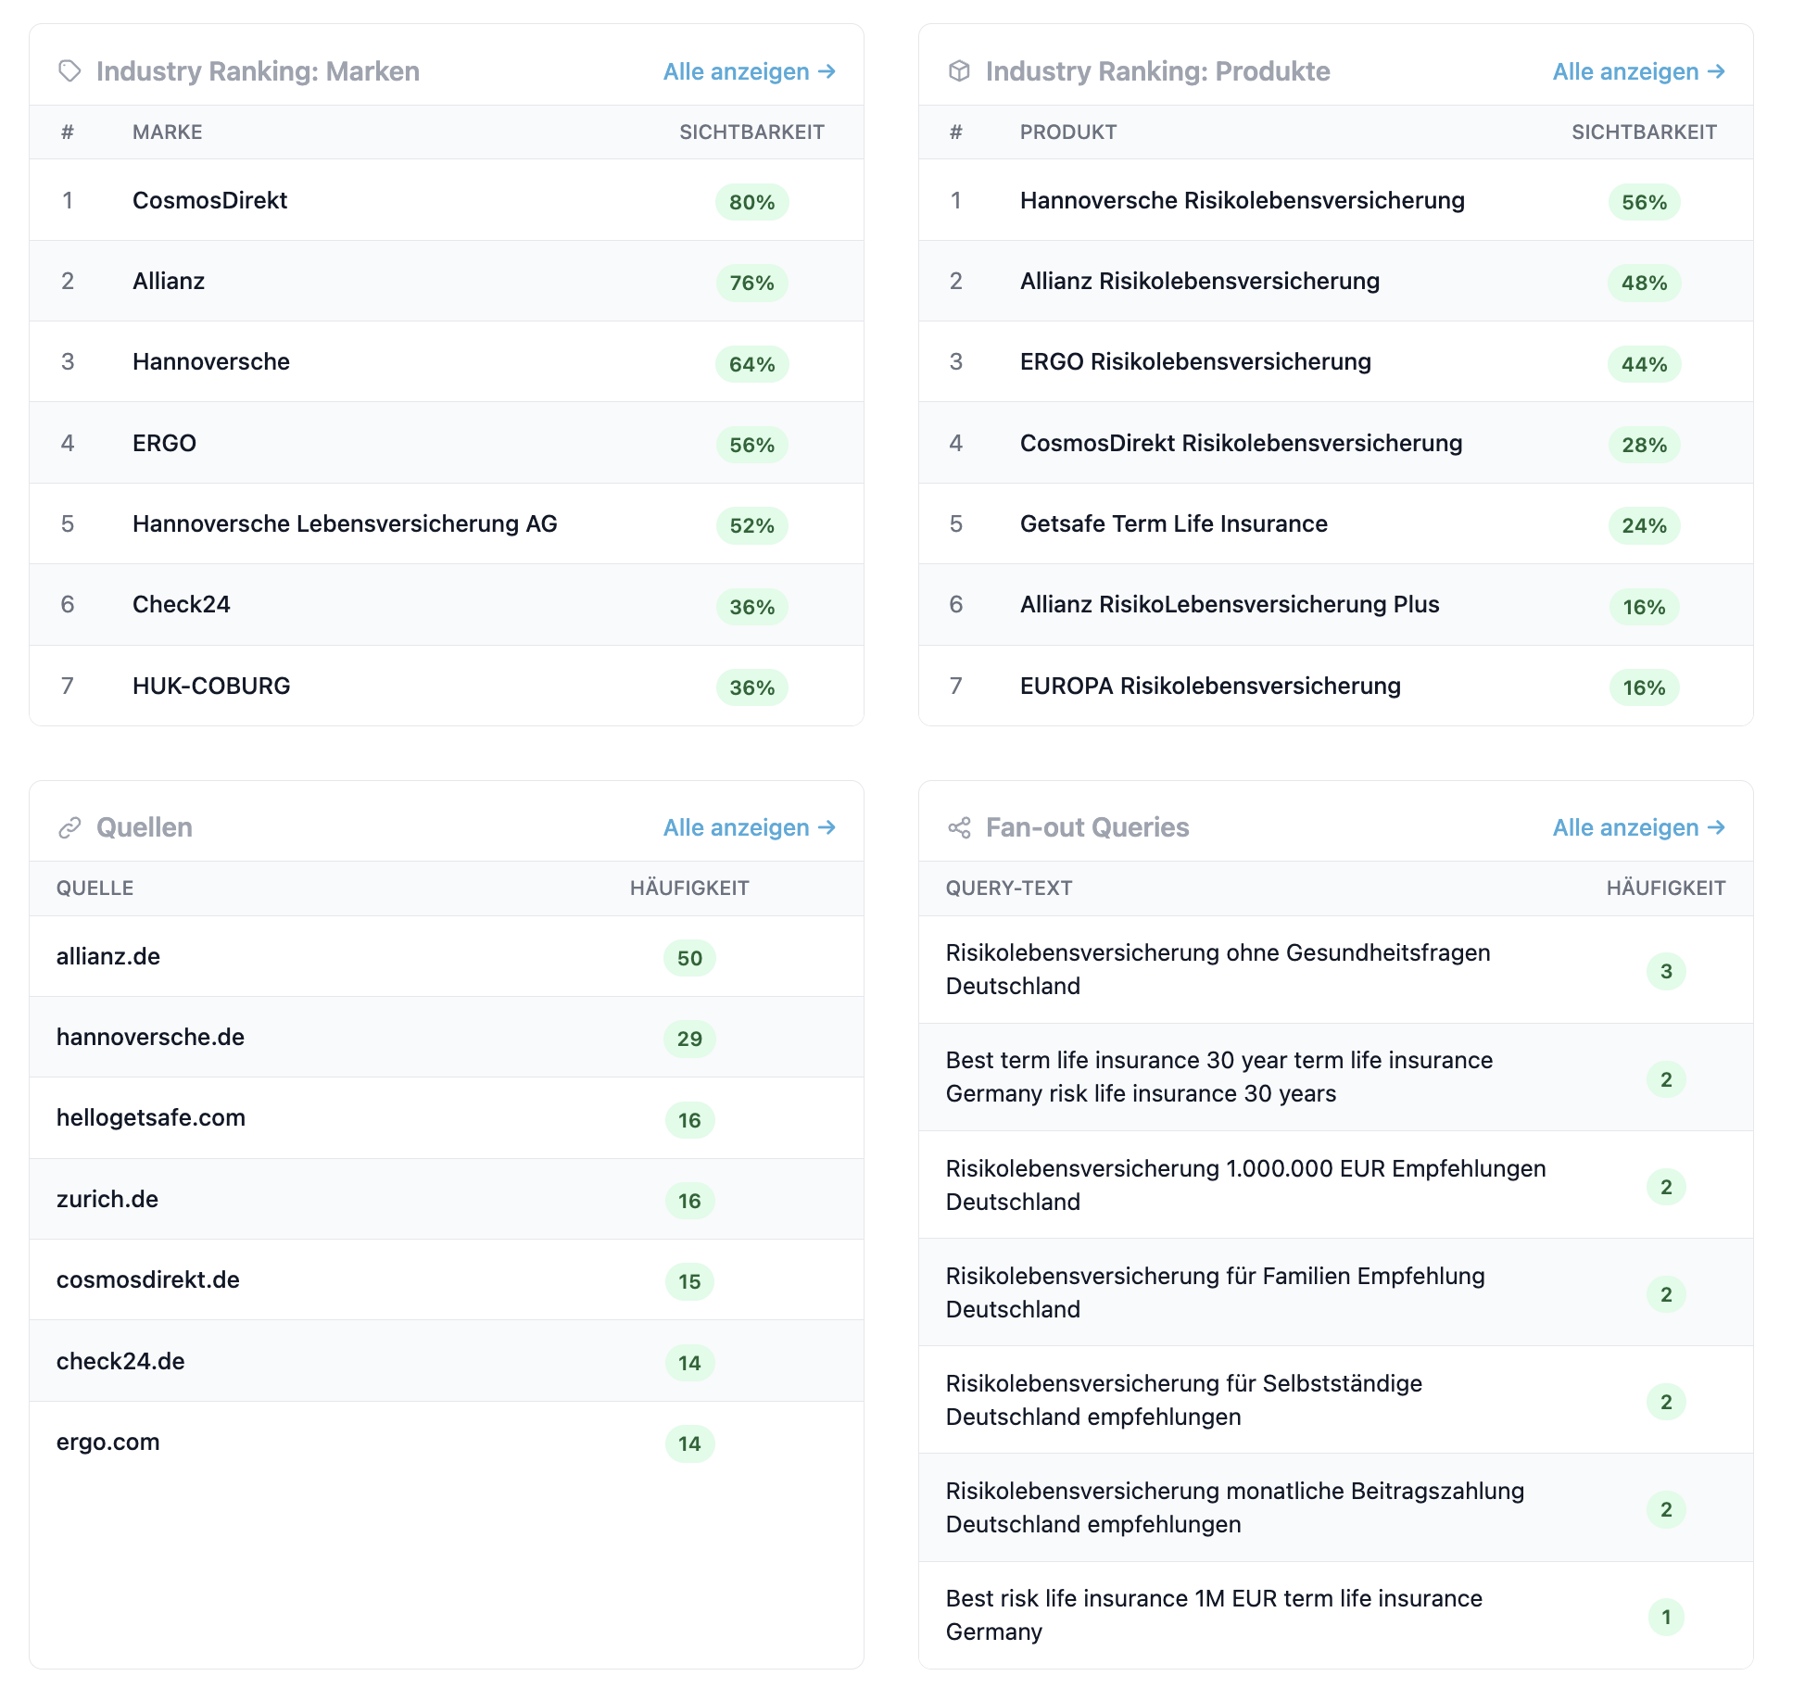This screenshot has height=1701, width=1805.
Task: Click the chain-link icon next to Quellen
Action: (69, 826)
